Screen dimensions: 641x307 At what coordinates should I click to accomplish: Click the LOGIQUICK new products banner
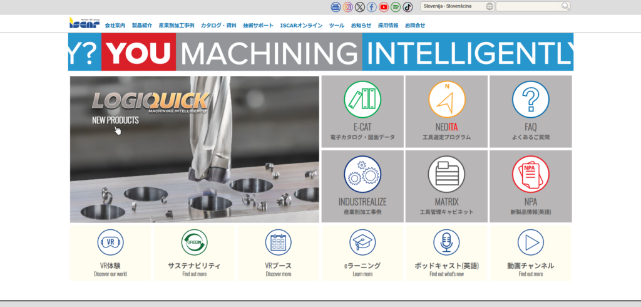[194, 149]
